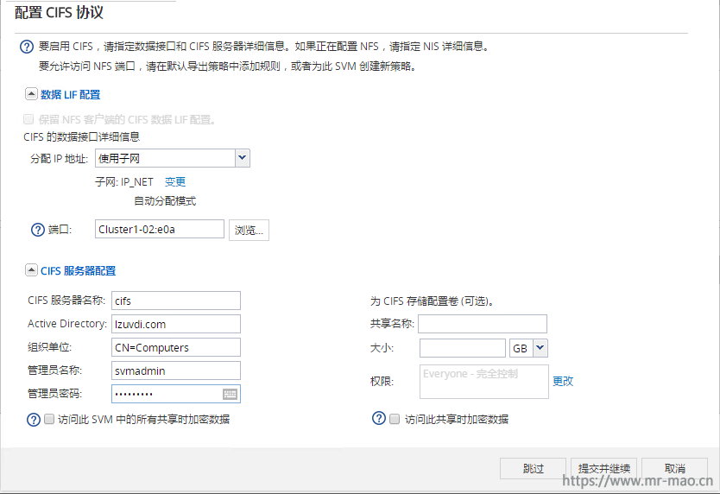Click the 组织单位 field with CN=Computers
Screen dimensions: 720x494
[176, 347]
